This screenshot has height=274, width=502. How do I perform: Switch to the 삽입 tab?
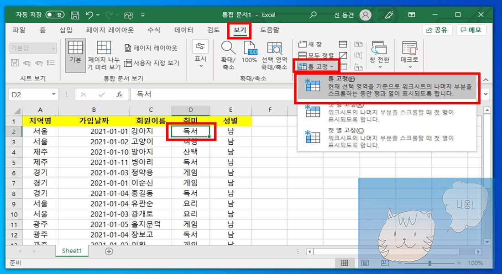point(66,30)
